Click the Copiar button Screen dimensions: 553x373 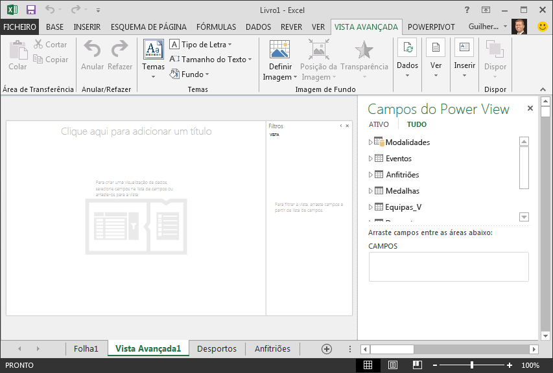[51, 60]
